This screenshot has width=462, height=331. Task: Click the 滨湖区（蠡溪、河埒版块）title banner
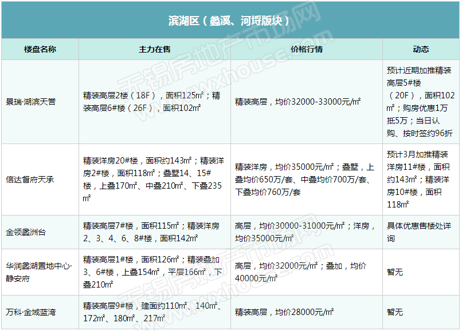[x=230, y=20]
